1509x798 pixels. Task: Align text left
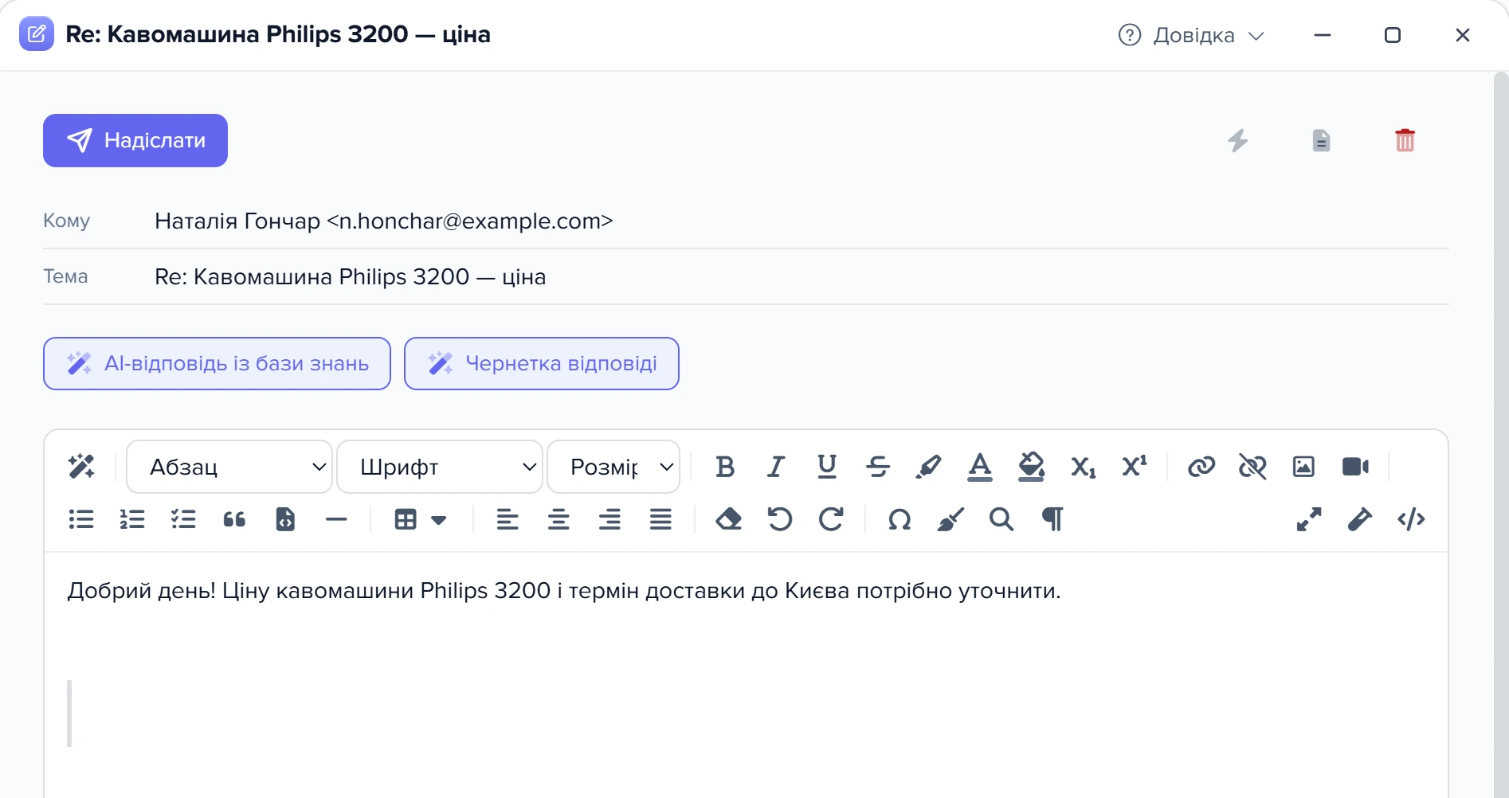508,519
